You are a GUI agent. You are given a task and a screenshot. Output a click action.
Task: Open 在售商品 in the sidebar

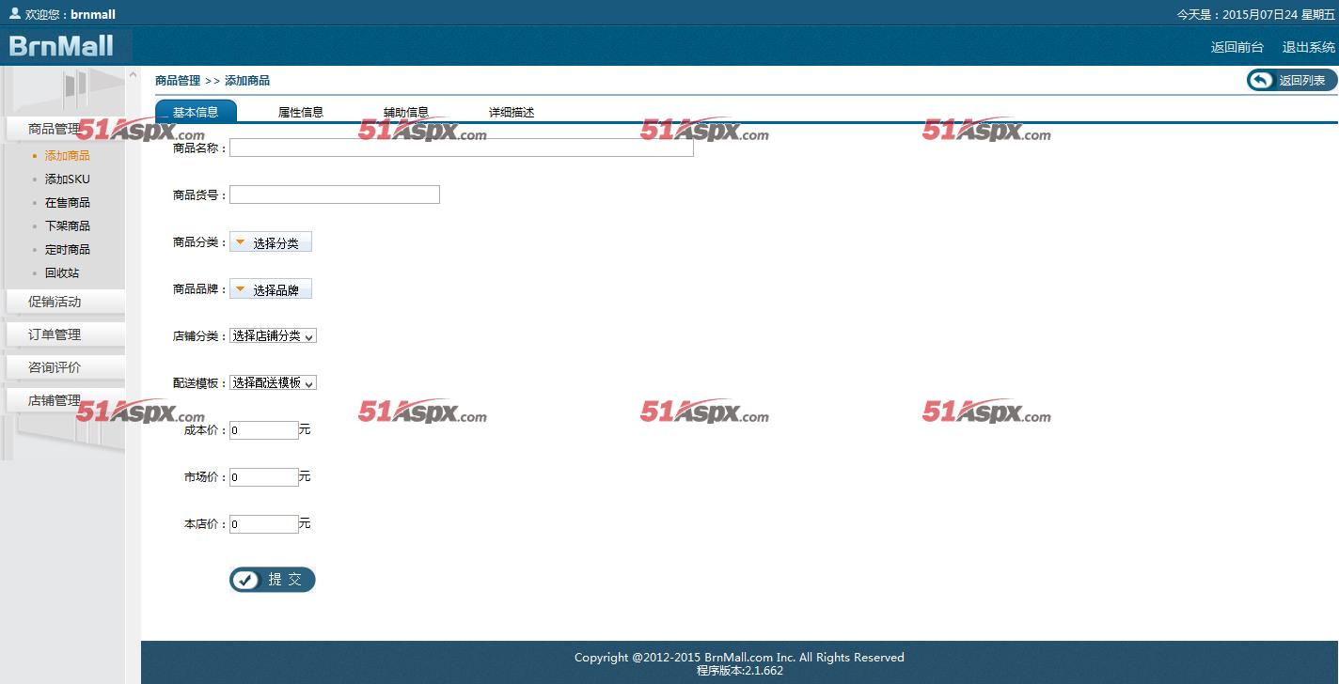68,203
